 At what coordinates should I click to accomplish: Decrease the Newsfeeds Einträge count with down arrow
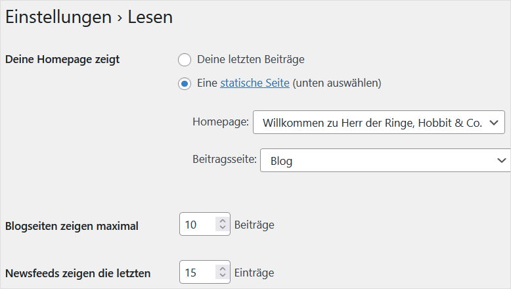[x=223, y=275]
